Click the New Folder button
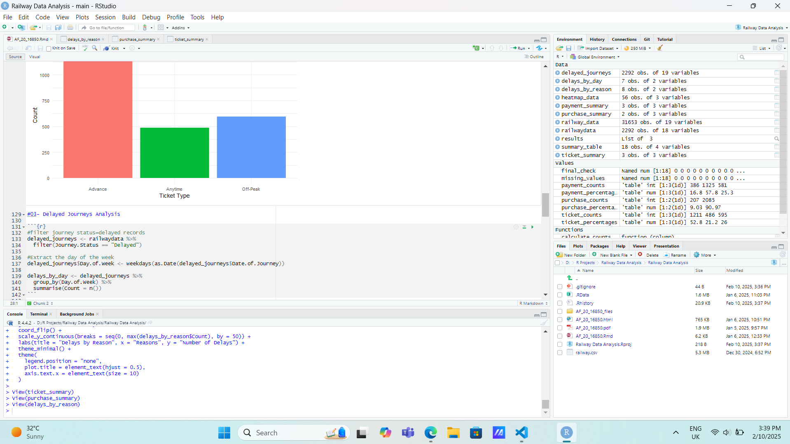This screenshot has height=444, width=790. pos(571,255)
